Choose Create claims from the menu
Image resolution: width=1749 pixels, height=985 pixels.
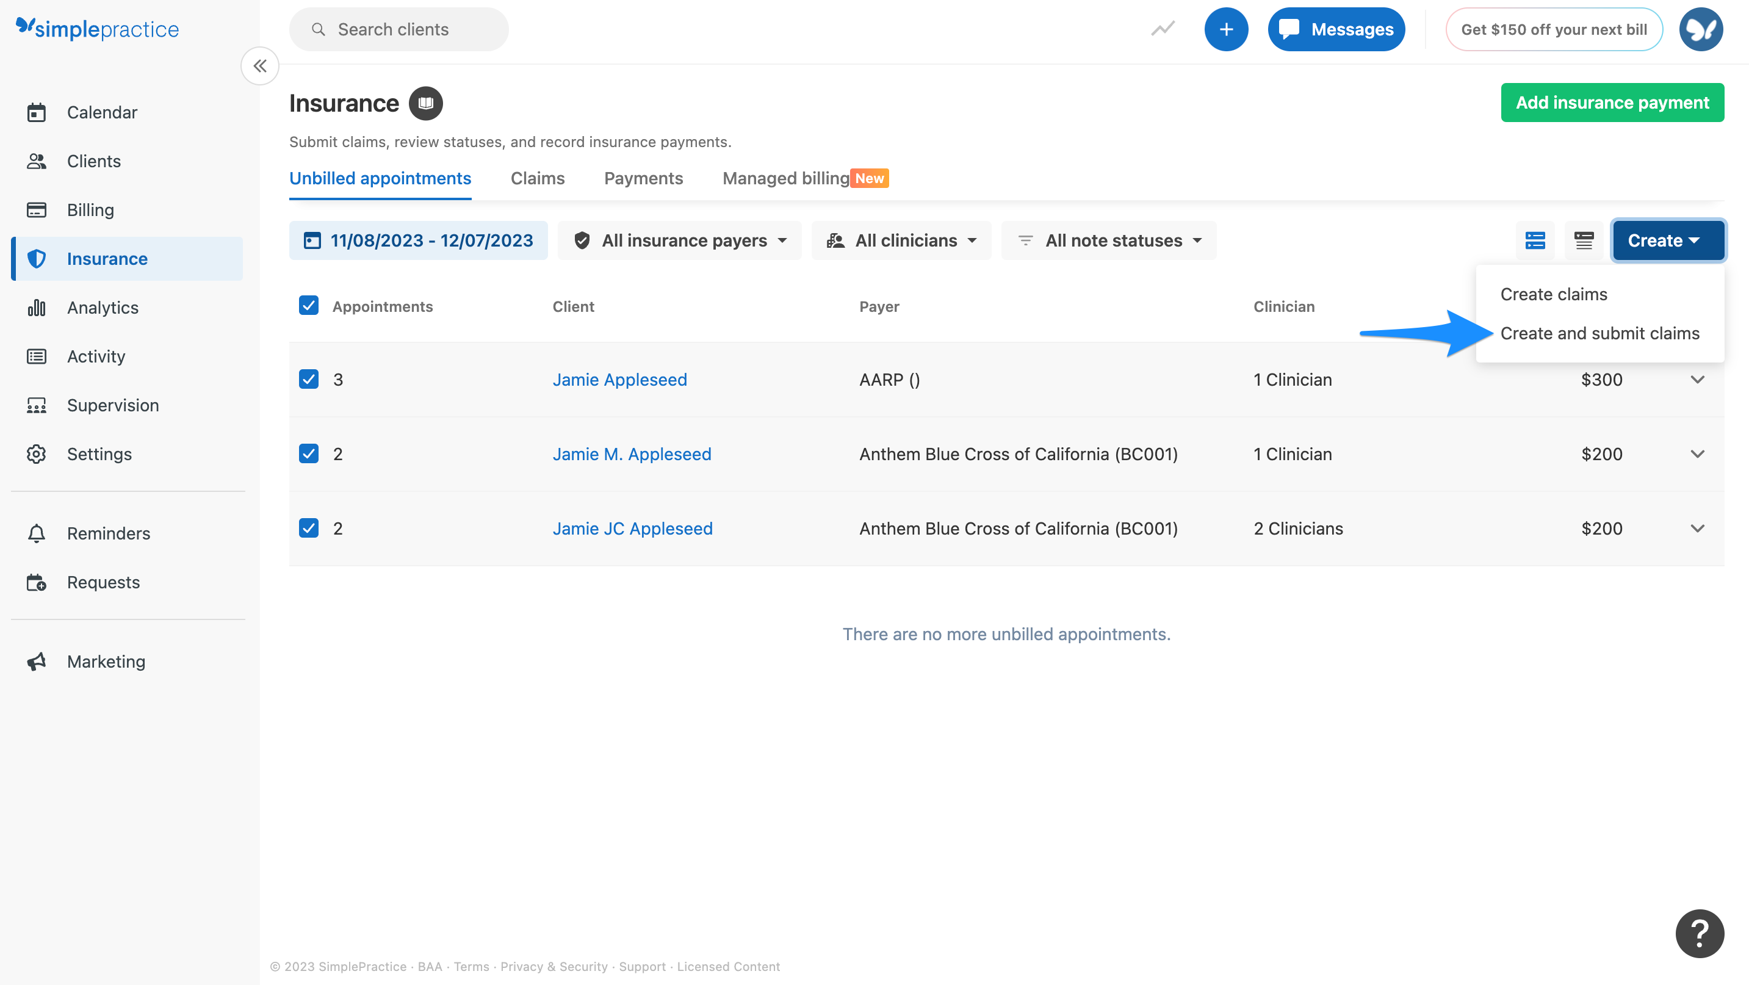coord(1554,295)
